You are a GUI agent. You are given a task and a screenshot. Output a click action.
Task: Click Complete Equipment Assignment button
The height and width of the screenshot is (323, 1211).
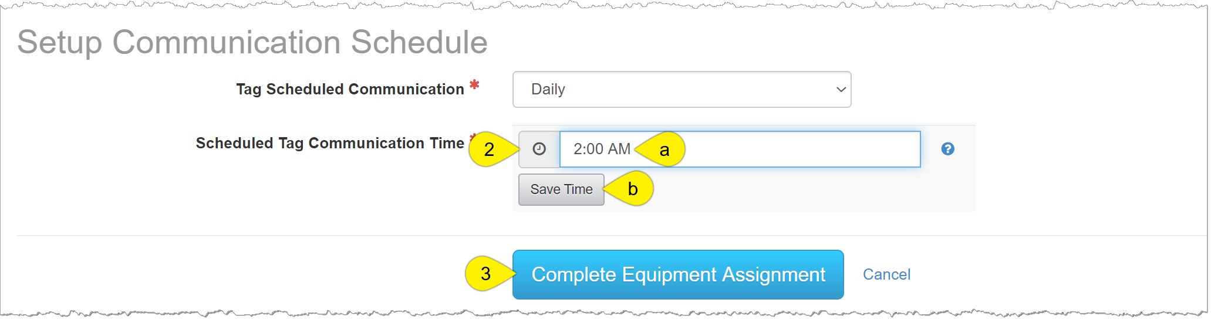(677, 274)
